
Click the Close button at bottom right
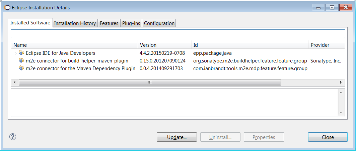[328, 137]
